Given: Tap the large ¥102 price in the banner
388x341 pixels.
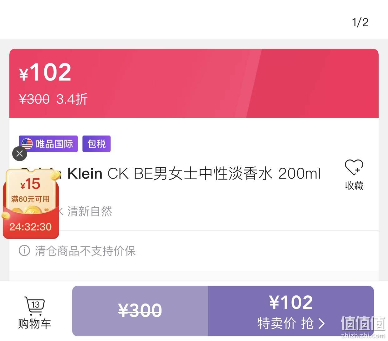Looking at the screenshot, I should pos(46,72).
